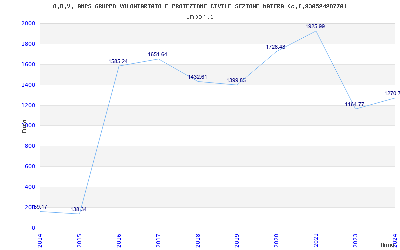
Task: Click the Anno x-axis title
Action: (x=388, y=245)
